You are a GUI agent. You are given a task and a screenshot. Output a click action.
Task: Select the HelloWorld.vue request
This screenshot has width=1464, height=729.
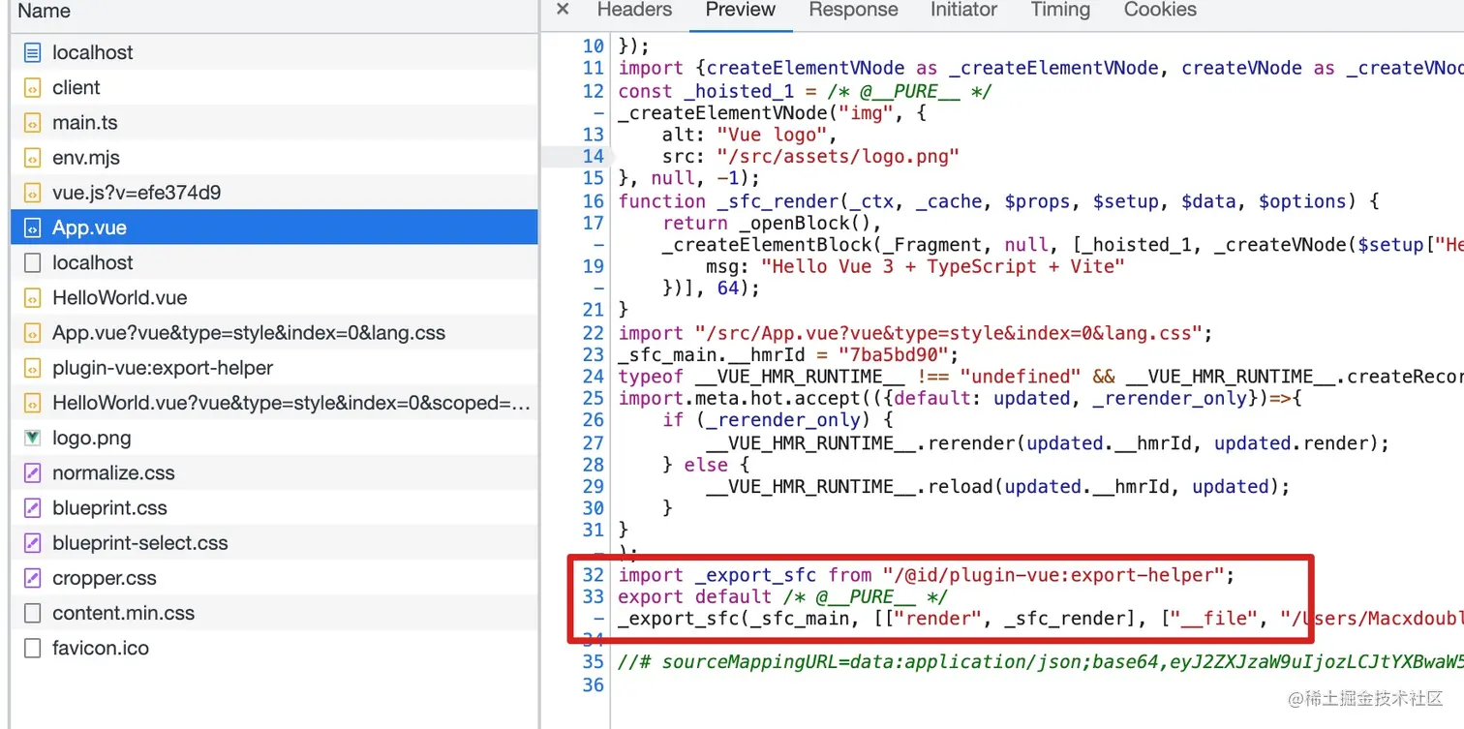274,298
